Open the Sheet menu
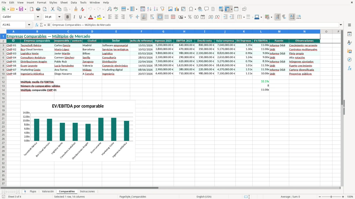The height and width of the screenshot is (199, 355). click(64, 2)
